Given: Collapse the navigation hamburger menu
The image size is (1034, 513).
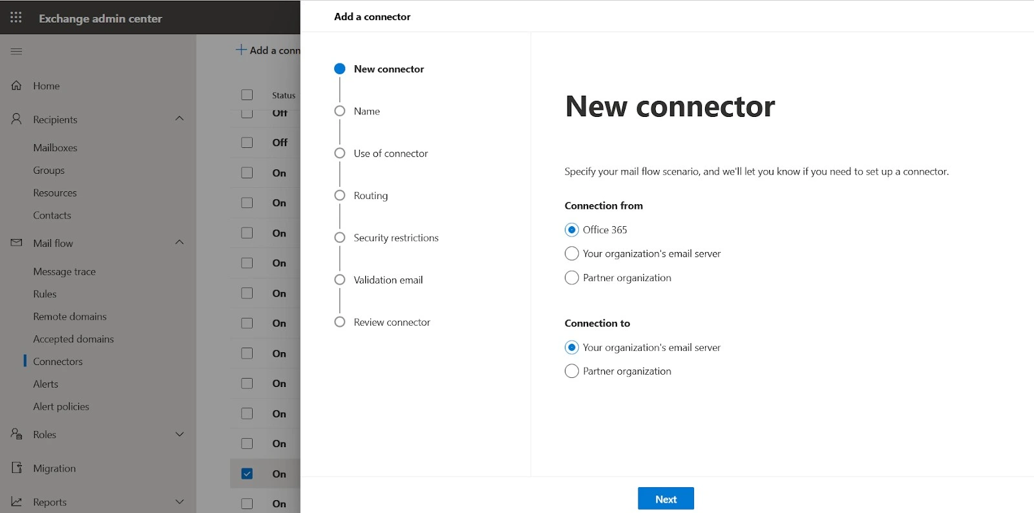Looking at the screenshot, I should click(16, 51).
